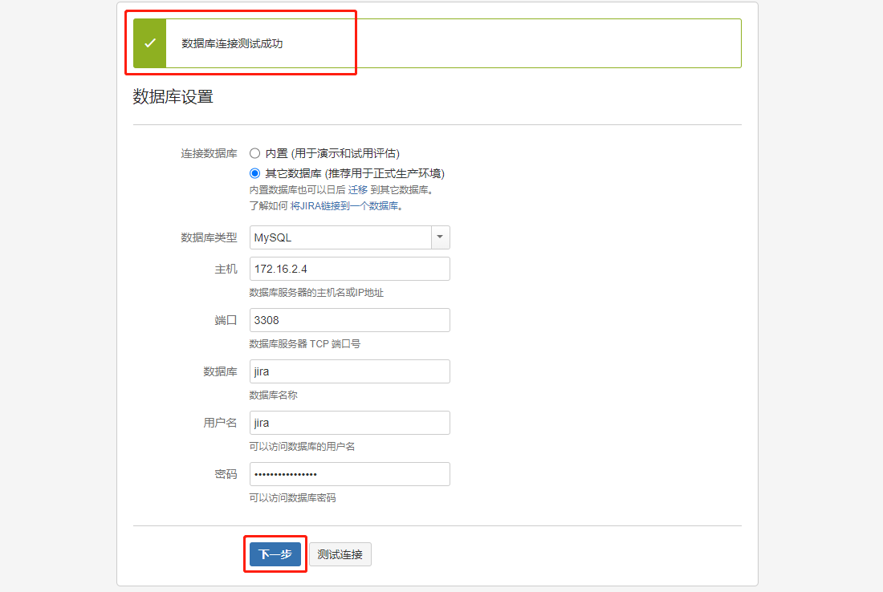
Task: Click the hint 数据库服务器的主机名或IP地址
Action: coord(316,293)
